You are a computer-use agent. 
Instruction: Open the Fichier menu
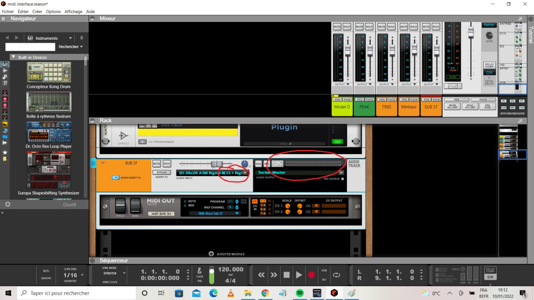click(x=8, y=11)
